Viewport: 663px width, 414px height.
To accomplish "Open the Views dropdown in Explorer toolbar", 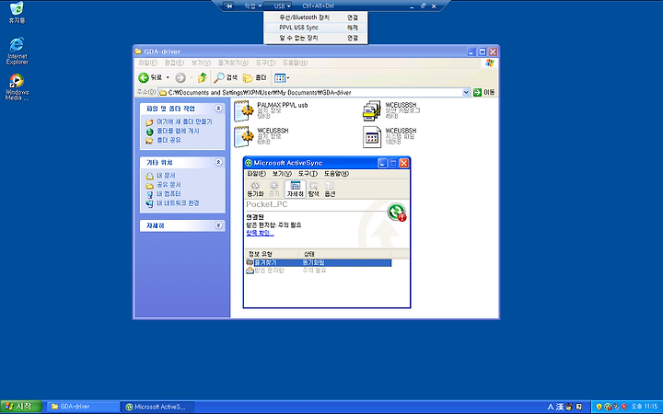I will point(282,77).
